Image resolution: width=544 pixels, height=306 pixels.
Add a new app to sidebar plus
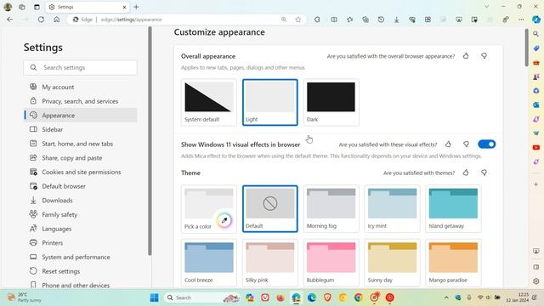coord(536,184)
